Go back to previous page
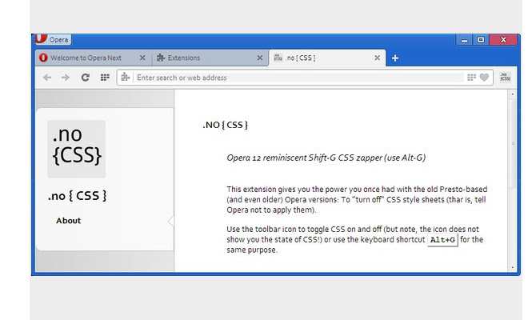 47,78
